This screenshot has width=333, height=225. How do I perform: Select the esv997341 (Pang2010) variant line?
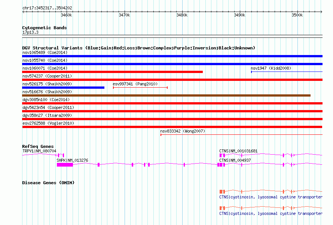click(x=140, y=88)
